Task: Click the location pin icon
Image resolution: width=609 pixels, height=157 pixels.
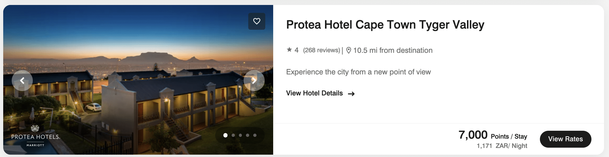Action: (x=348, y=50)
